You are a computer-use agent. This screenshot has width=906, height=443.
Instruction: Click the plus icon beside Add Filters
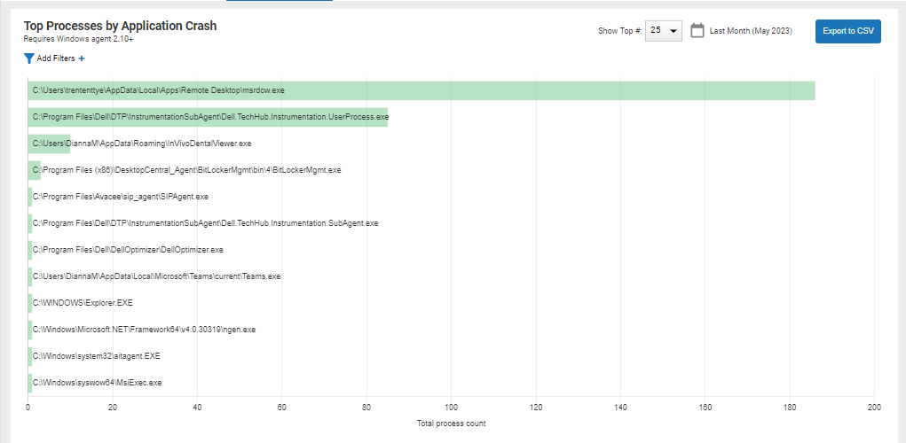point(82,58)
